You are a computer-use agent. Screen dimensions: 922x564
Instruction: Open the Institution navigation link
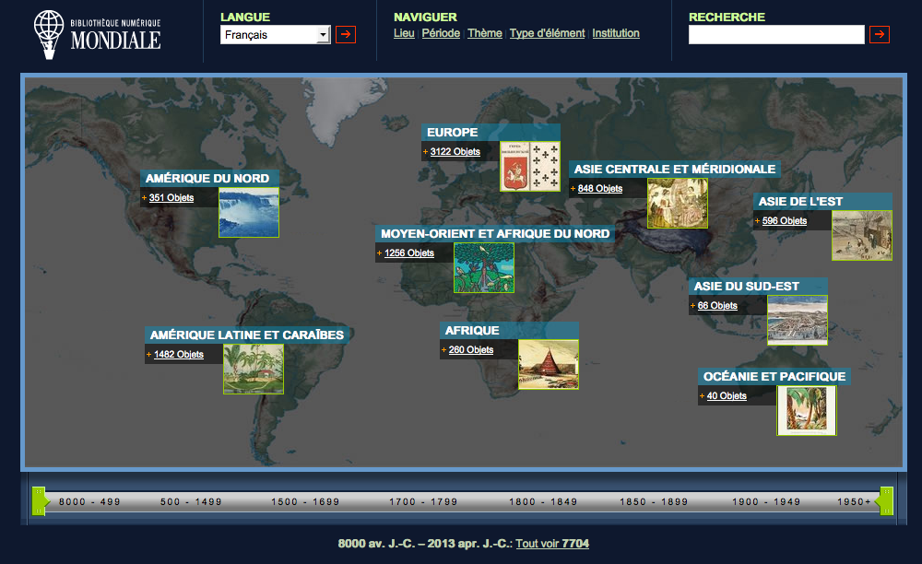615,33
